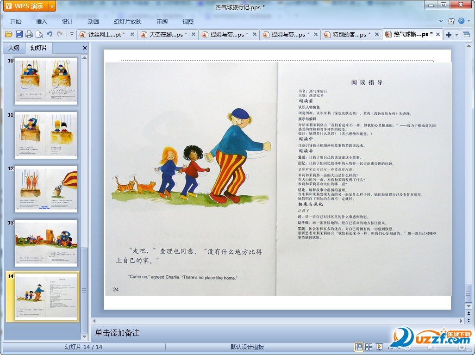
Task: Click the redo arrow icon
Action: (x=60, y=34)
